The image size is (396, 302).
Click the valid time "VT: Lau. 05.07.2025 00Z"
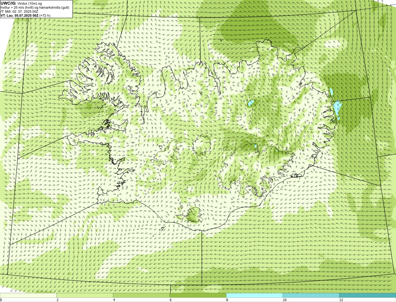click(x=19, y=15)
